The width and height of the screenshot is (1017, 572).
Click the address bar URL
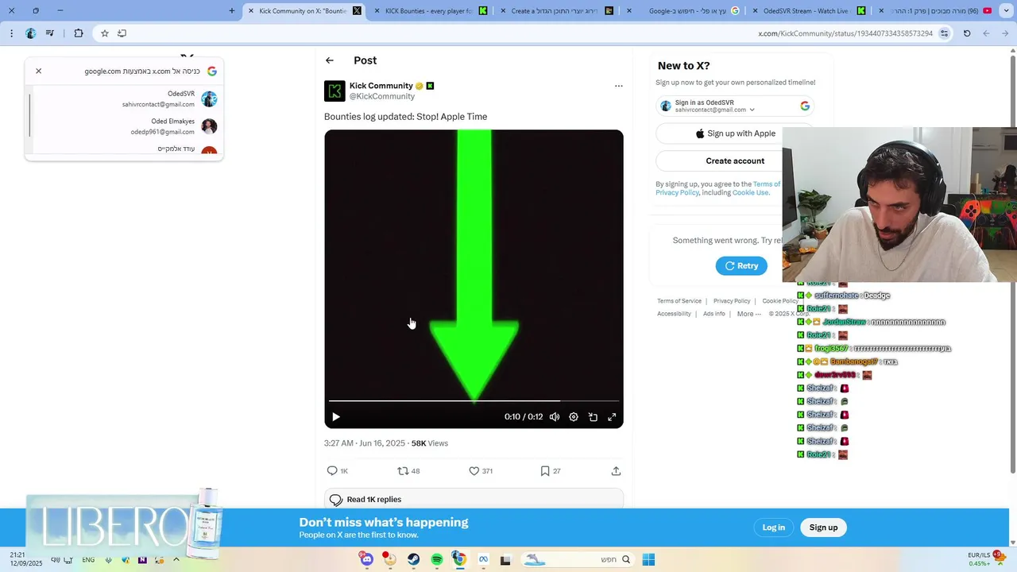845,33
